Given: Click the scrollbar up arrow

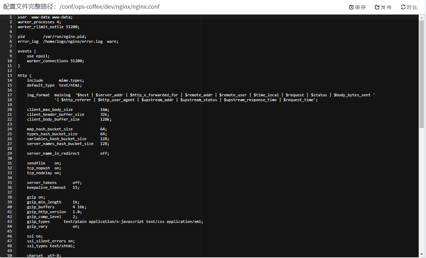Looking at the screenshot, I should click(x=422, y=17).
